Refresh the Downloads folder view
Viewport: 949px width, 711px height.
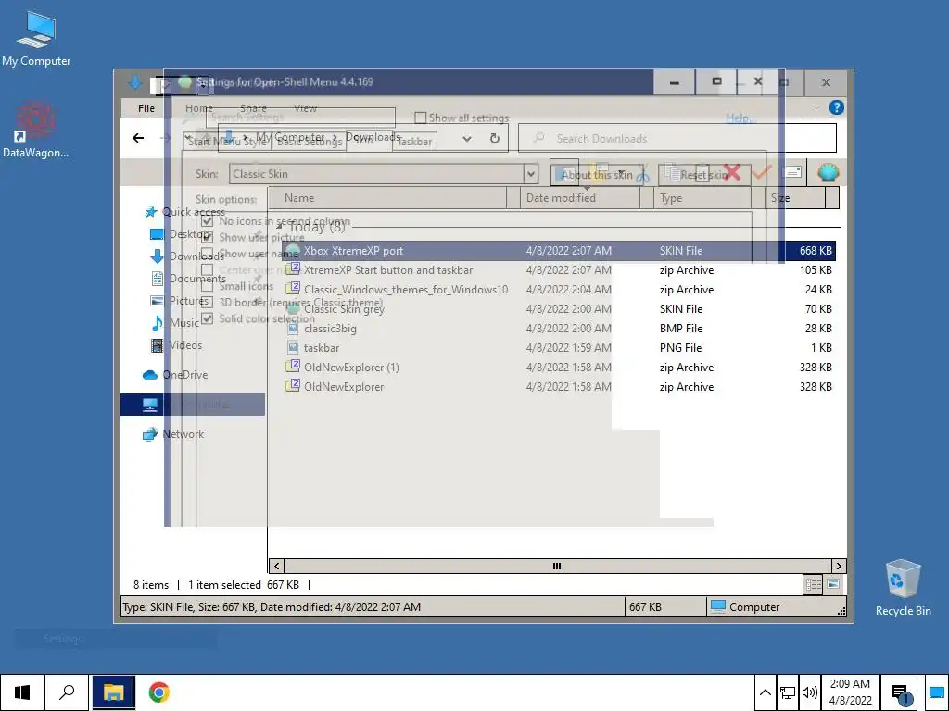pyautogui.click(x=495, y=139)
